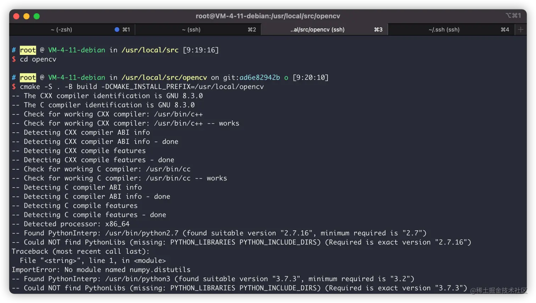Image resolution: width=536 pixels, height=303 pixels.
Task: Maximize the terminal with the green button
Action: [37, 16]
